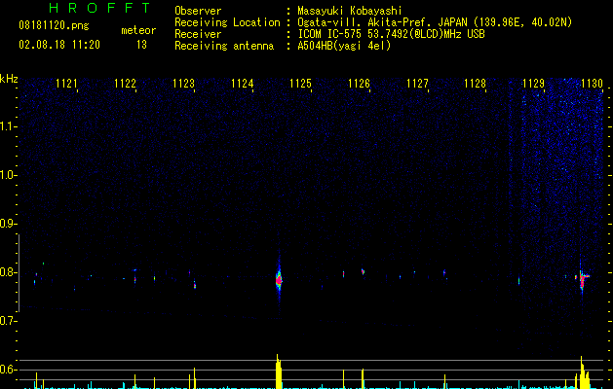Click the tall yellow intensity bar before 1125
Image resolution: width=613 pixels, height=389 pixels.
pyautogui.click(x=279, y=371)
